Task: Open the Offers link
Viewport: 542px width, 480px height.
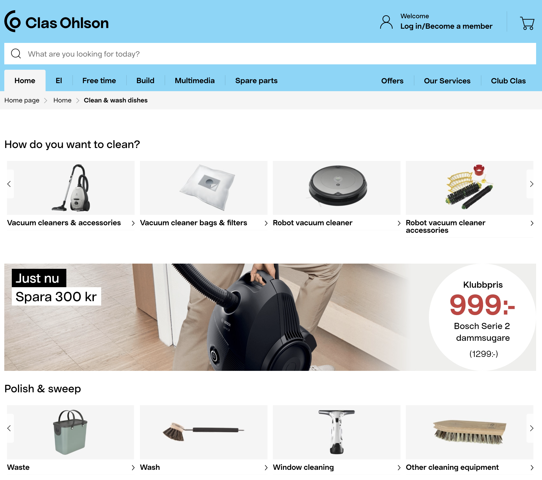Action: click(x=392, y=81)
